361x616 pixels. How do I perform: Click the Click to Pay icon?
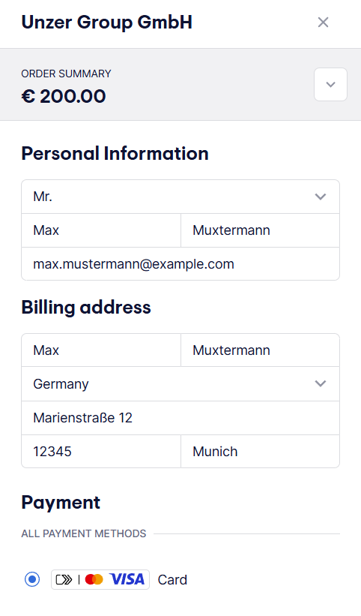(64, 579)
